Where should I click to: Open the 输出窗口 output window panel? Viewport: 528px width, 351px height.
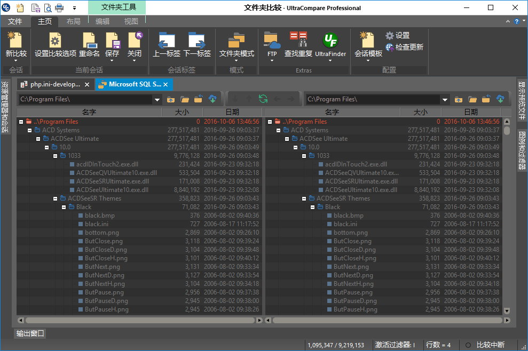(30, 333)
